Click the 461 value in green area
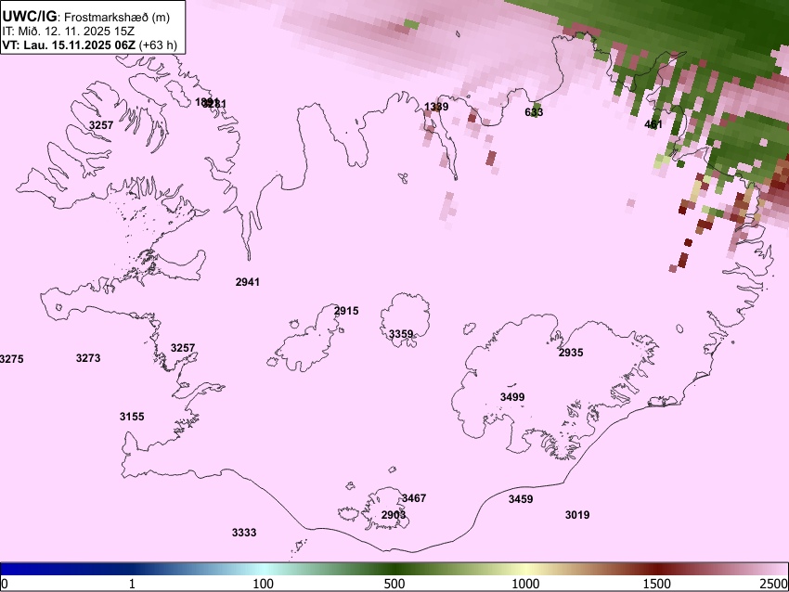Viewport: 789px width, 592px height. (x=653, y=123)
